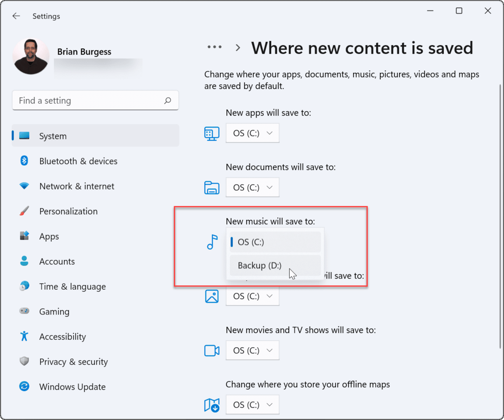Go to Time & language settings

(x=72, y=287)
